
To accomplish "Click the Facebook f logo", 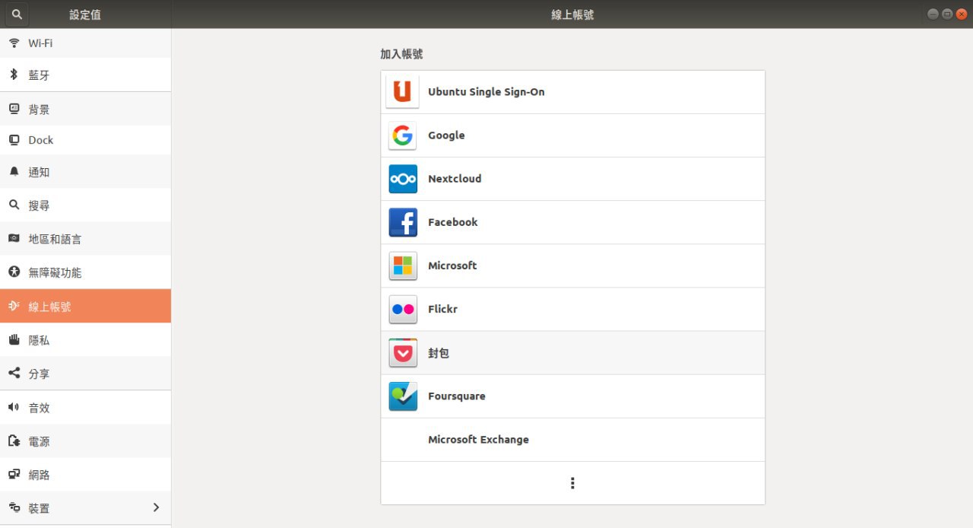I will pos(403,222).
